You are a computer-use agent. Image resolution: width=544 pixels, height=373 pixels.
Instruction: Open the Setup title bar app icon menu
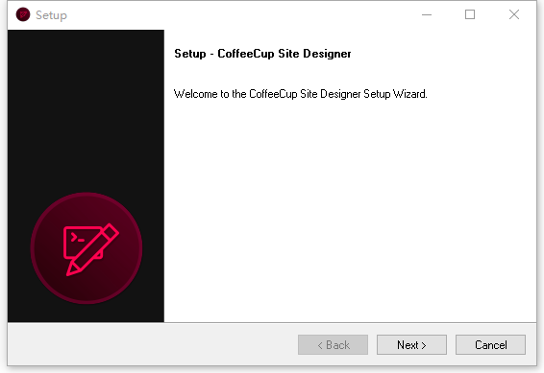[23, 14]
